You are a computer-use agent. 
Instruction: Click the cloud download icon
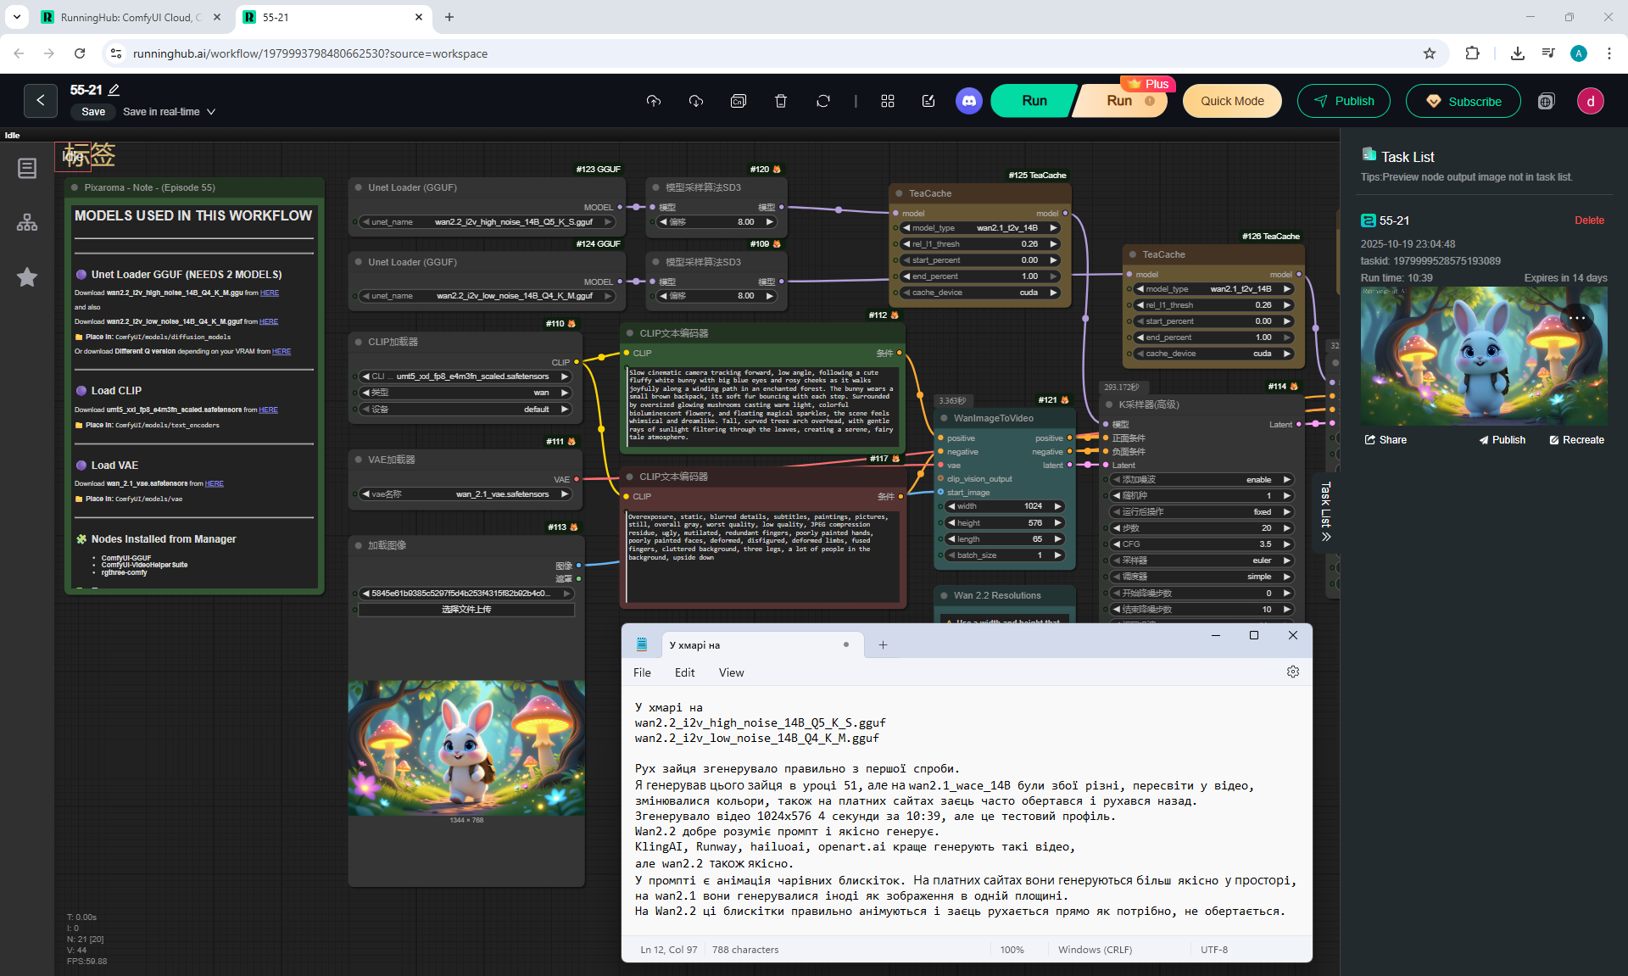point(695,101)
